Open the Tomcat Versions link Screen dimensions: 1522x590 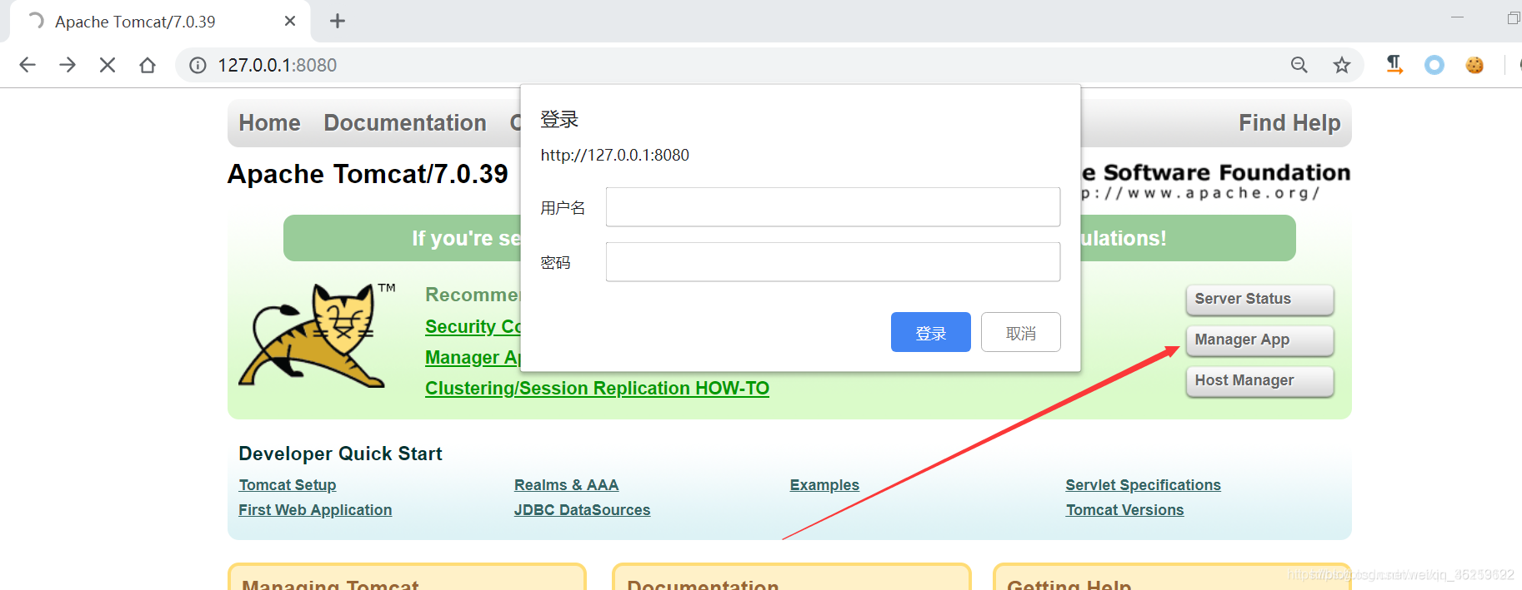1124,510
